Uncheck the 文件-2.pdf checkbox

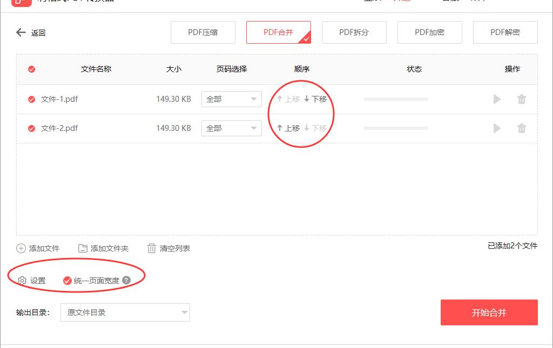(31, 128)
